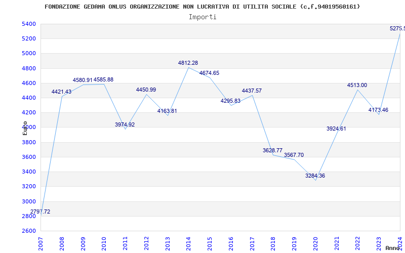
Task: Select the data label 3974.92
Action: coord(125,124)
